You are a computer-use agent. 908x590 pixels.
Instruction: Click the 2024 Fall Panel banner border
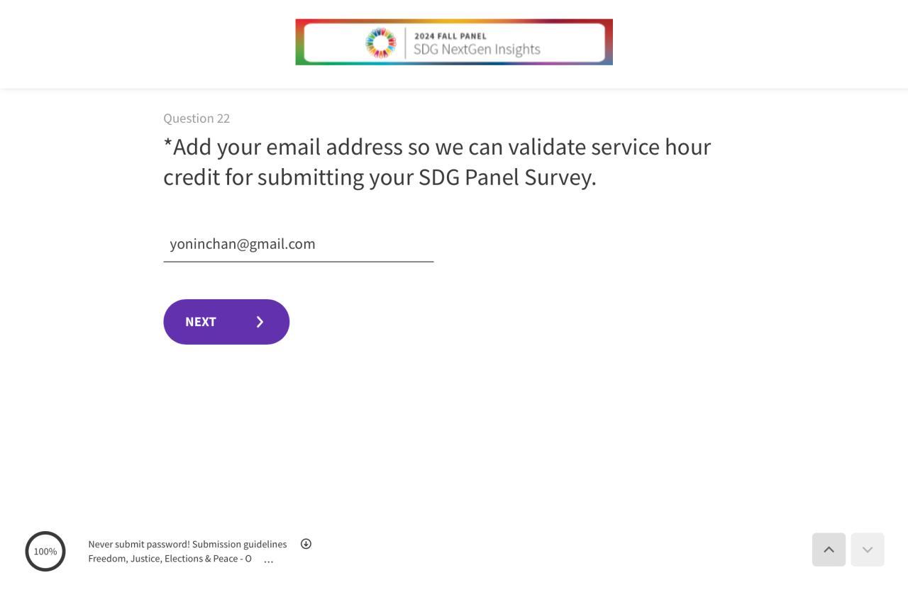click(x=299, y=43)
